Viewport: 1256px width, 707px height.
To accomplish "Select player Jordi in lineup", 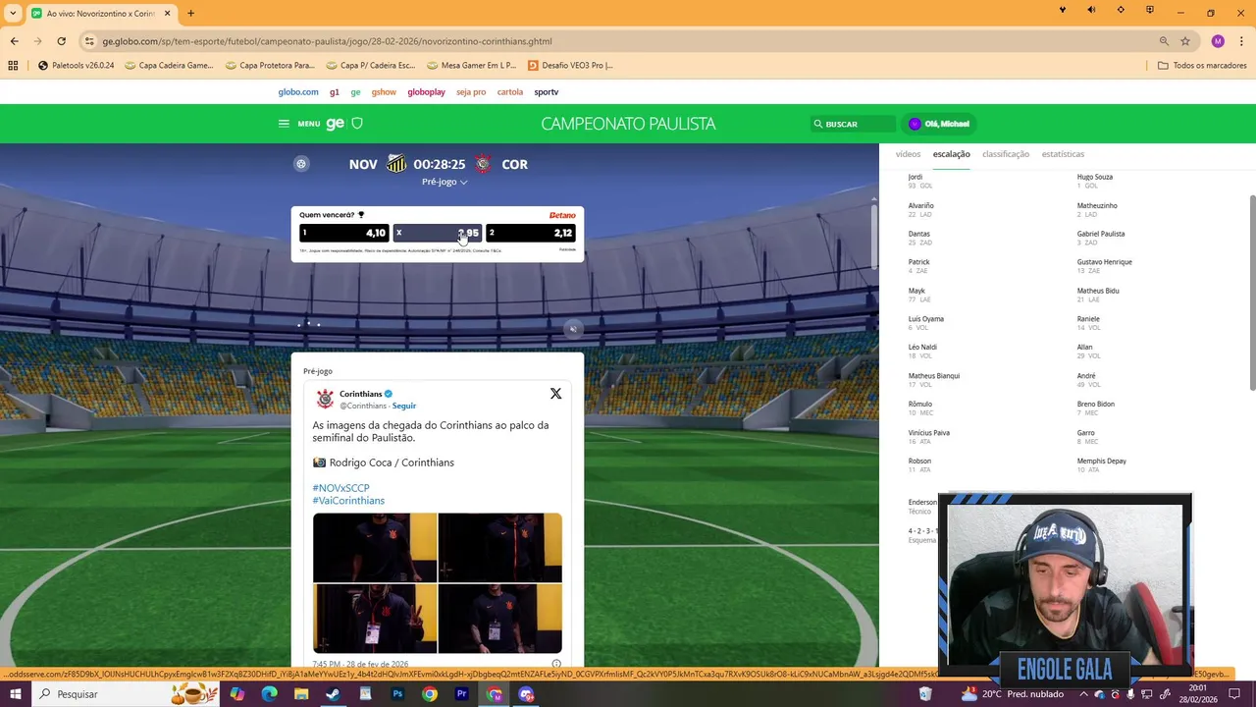I will [916, 178].
